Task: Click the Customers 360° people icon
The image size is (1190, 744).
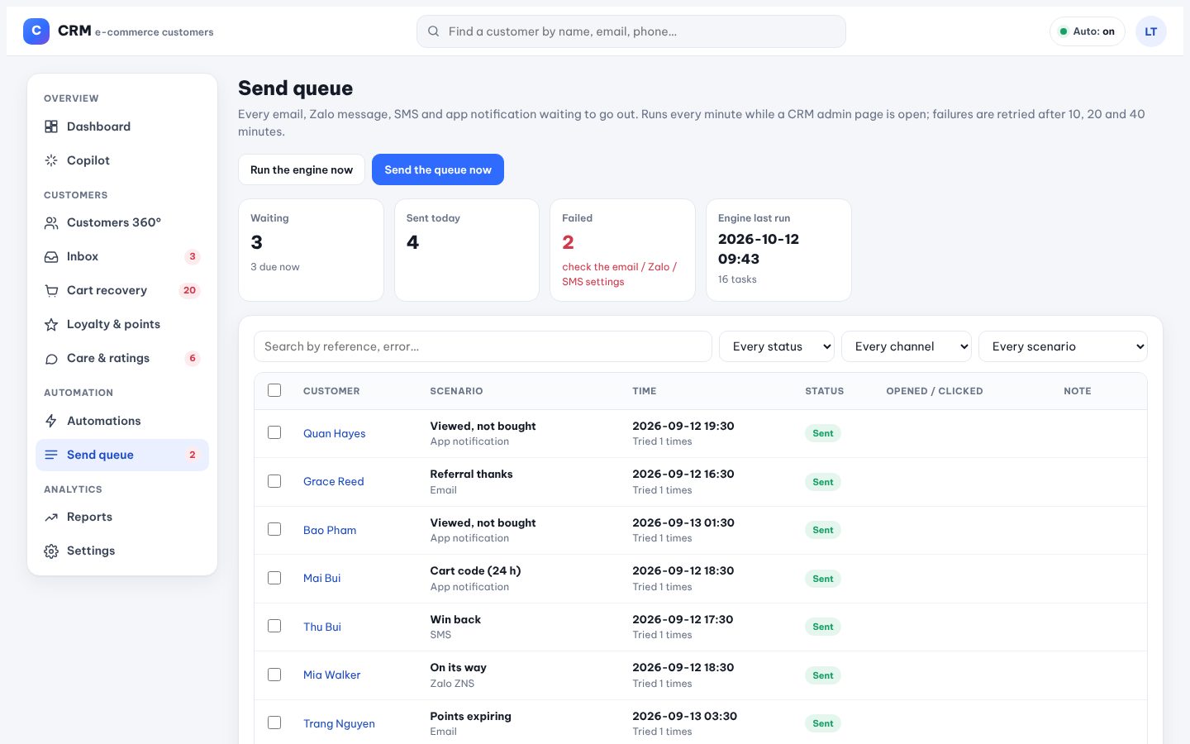Action: tap(51, 222)
